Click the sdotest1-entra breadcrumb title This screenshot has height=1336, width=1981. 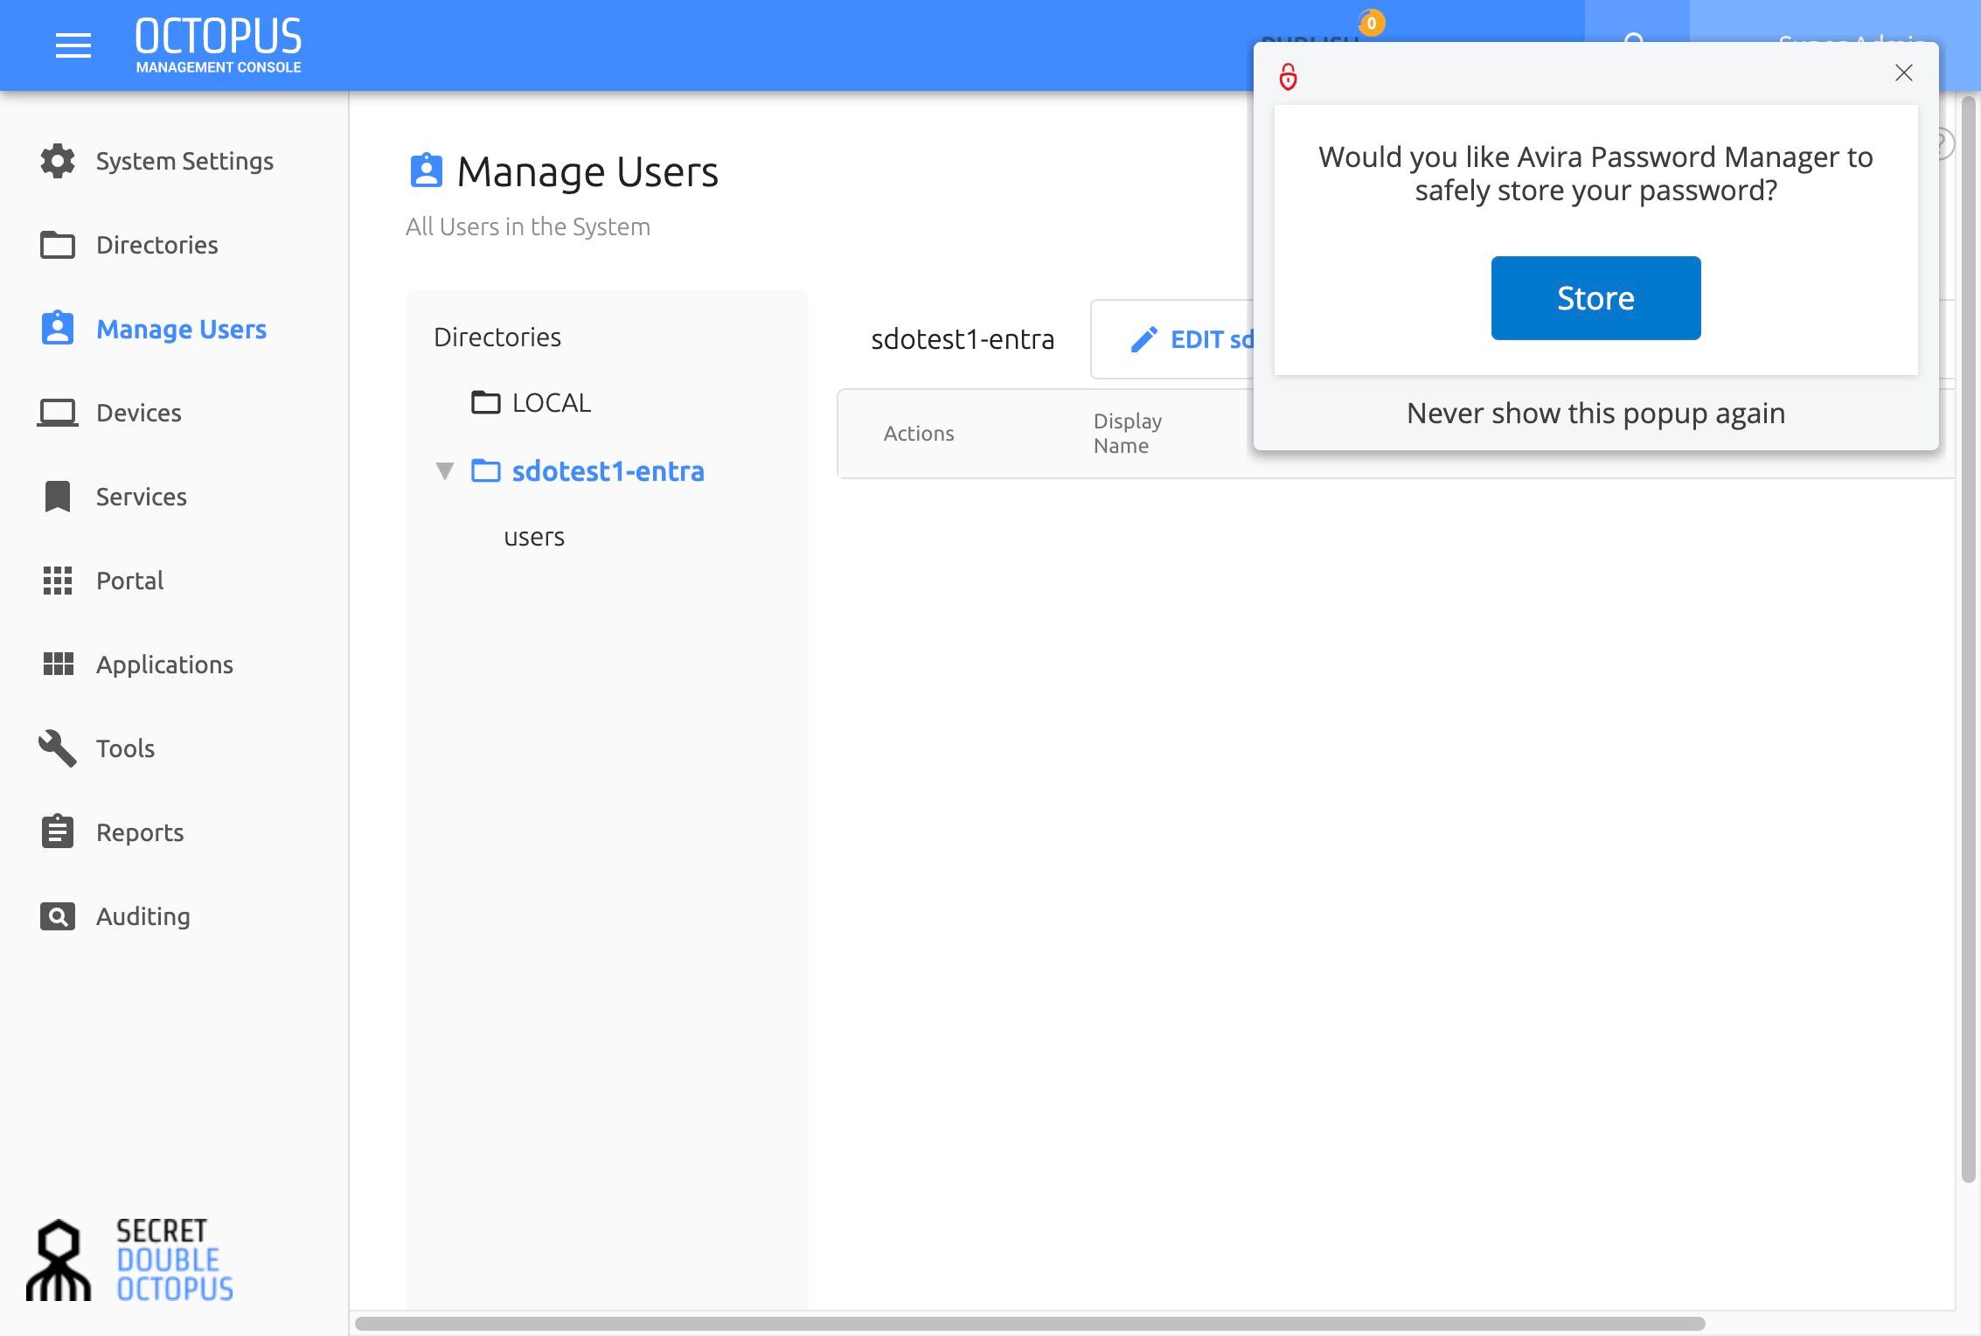(x=963, y=339)
